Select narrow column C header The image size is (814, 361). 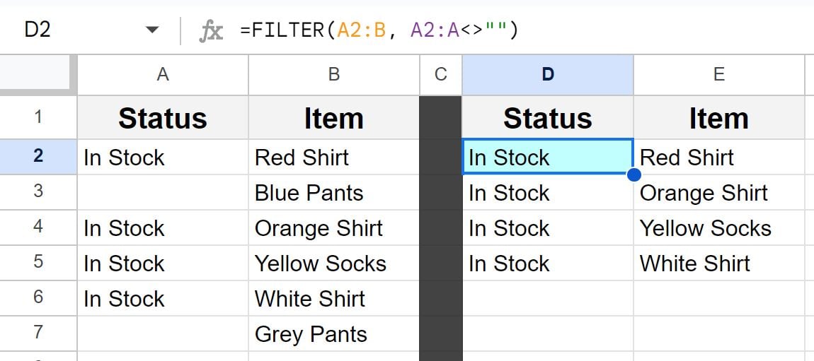click(441, 75)
